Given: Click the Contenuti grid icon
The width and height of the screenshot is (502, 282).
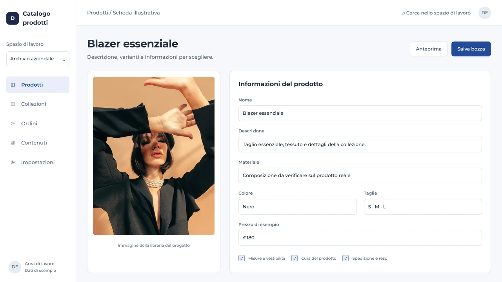Looking at the screenshot, I should (13, 143).
